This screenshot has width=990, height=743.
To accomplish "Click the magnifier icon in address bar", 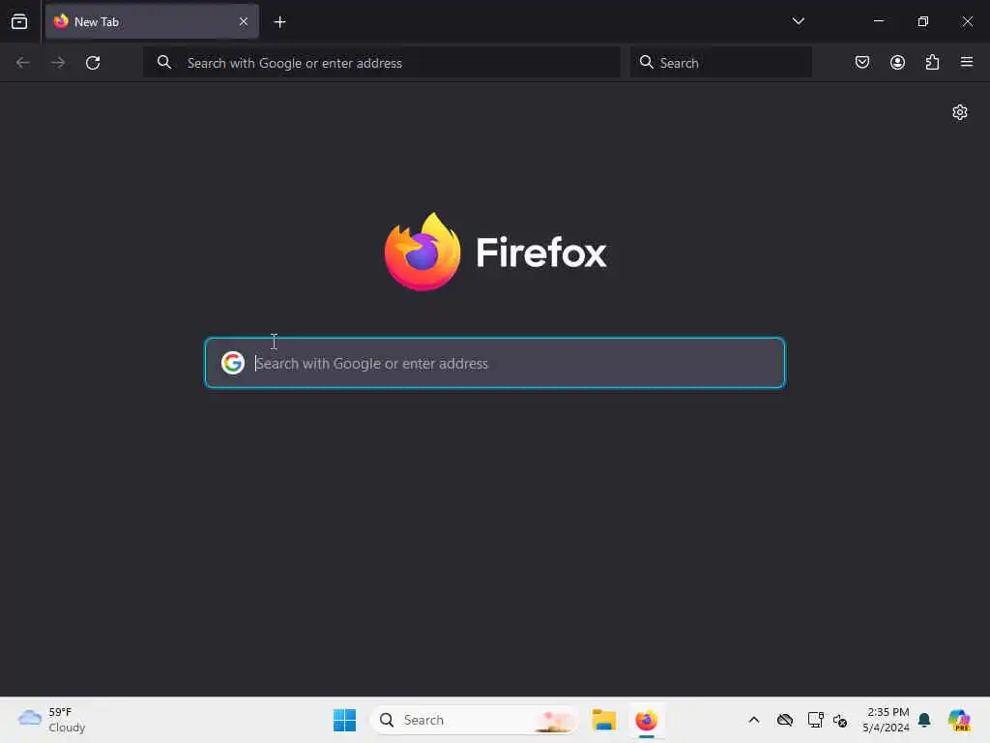I will (164, 62).
